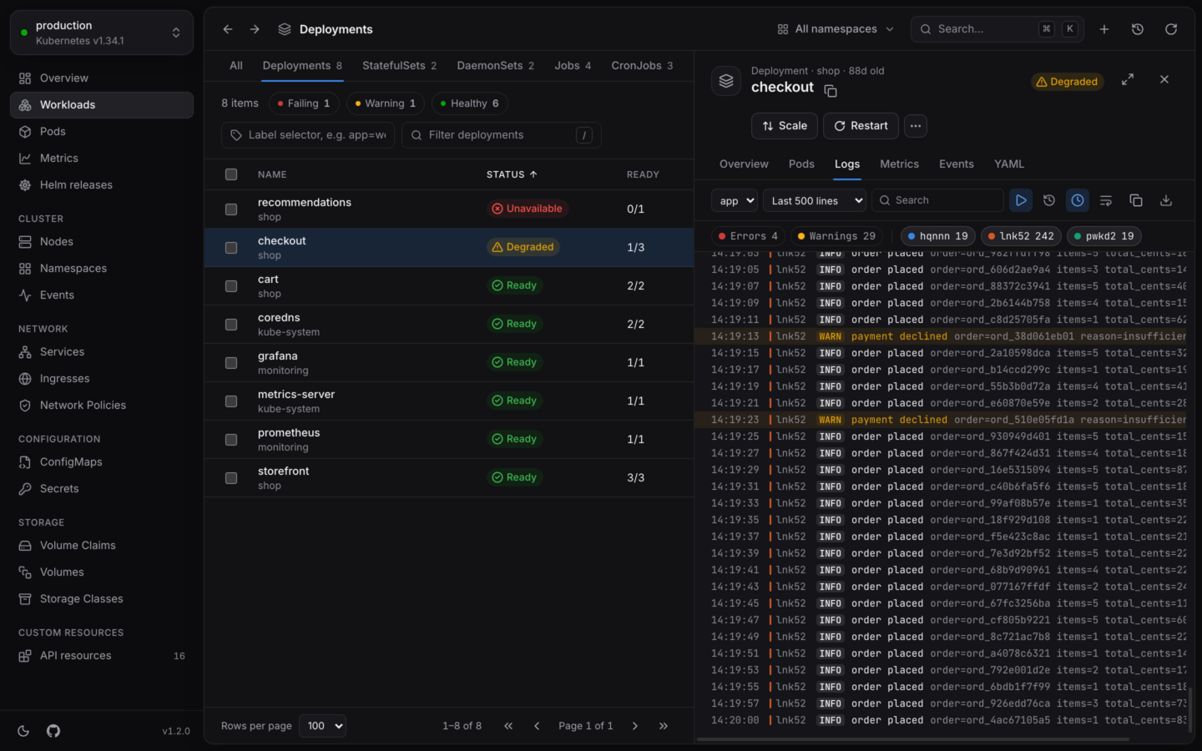Viewport: 1202px width, 751px height.
Task: Expand the detail panel to full screen
Action: click(x=1128, y=79)
